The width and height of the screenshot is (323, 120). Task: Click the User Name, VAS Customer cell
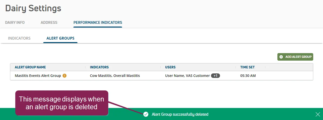tap(187, 76)
